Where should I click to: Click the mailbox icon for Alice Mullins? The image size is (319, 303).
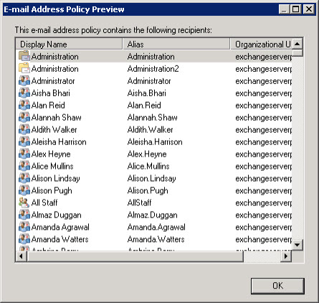[24, 166]
